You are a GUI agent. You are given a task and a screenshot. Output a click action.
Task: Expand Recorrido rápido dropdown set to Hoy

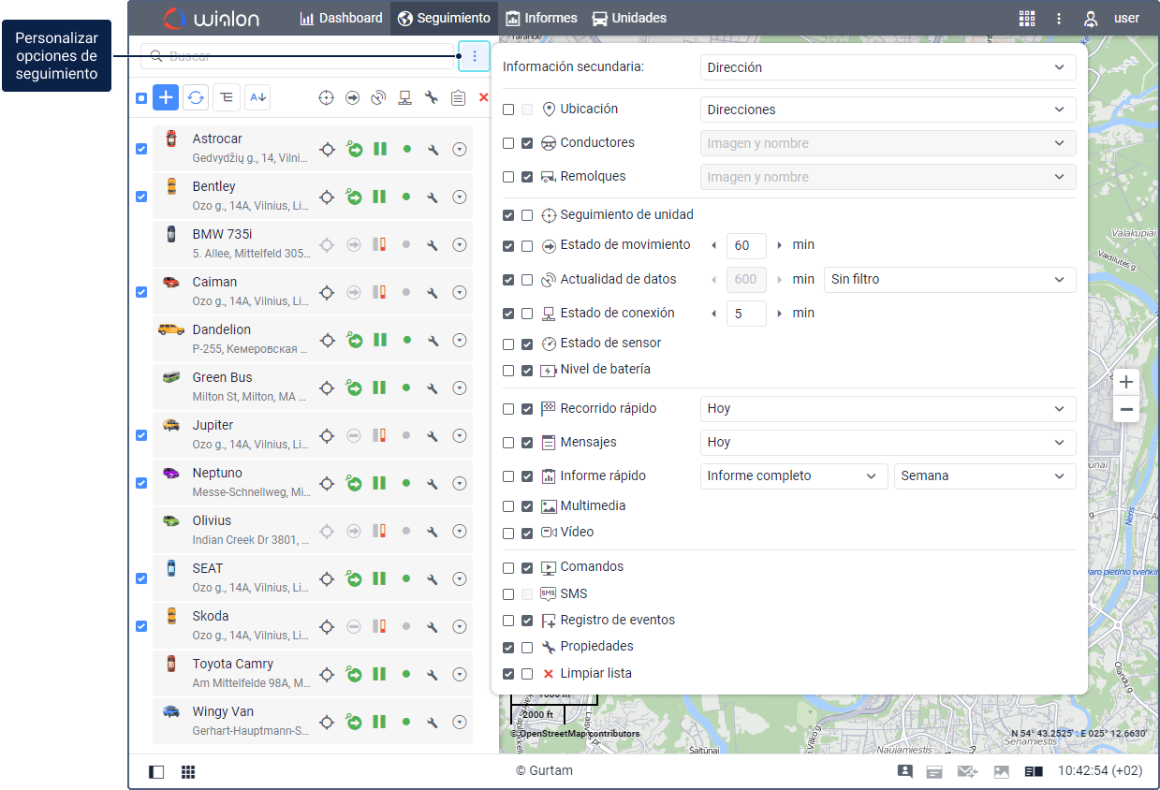coord(888,408)
